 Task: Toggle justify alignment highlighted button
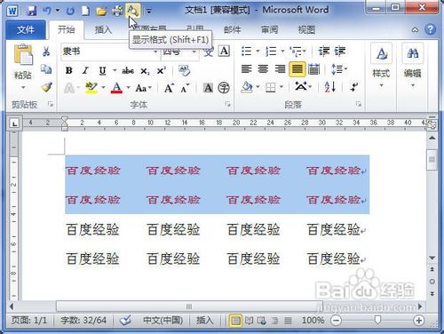click(297, 69)
